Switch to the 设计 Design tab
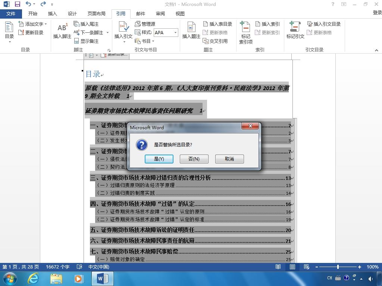382x286 pixels. pyautogui.click(x=72, y=14)
